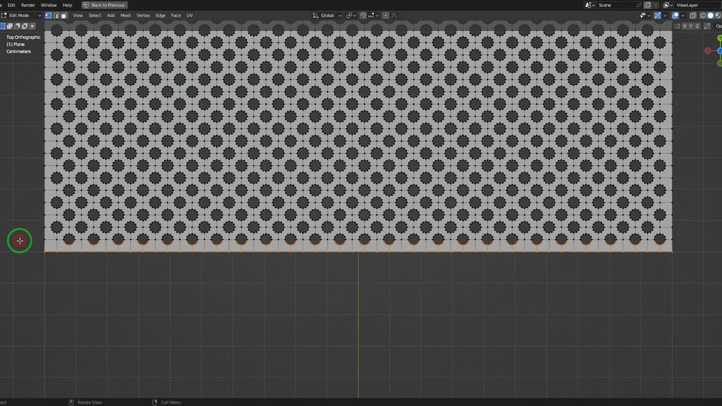722x406 pixels.
Task: Open Global transform orientation dropdown
Action: click(x=327, y=15)
